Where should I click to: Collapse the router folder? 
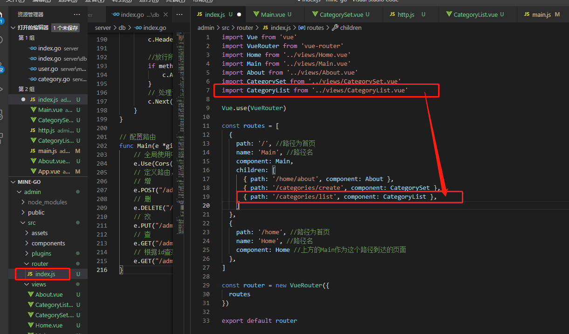point(27,264)
